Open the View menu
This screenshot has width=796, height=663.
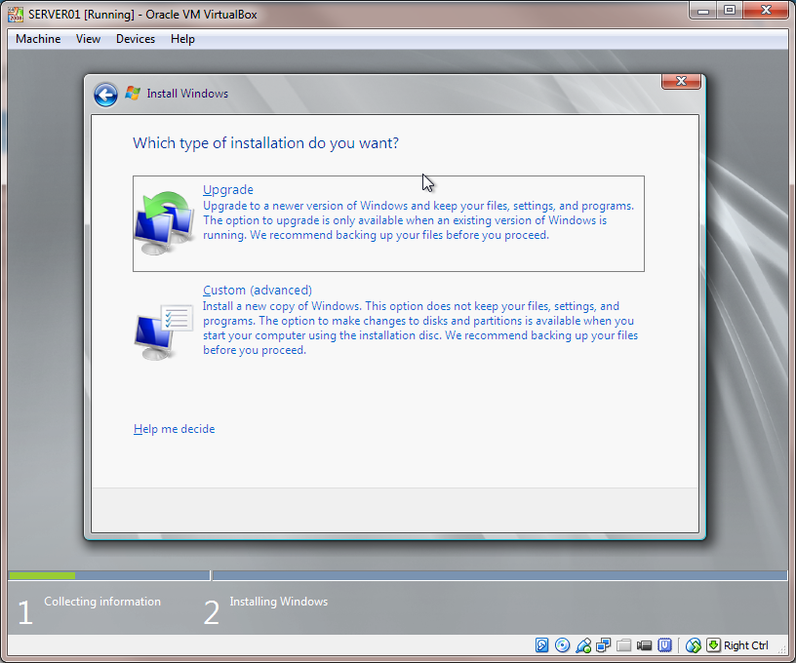pyautogui.click(x=89, y=39)
